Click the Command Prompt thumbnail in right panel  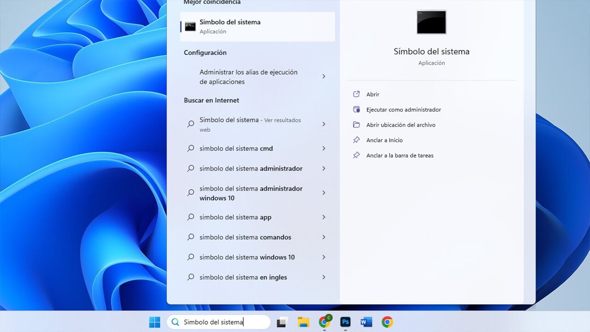tap(431, 22)
